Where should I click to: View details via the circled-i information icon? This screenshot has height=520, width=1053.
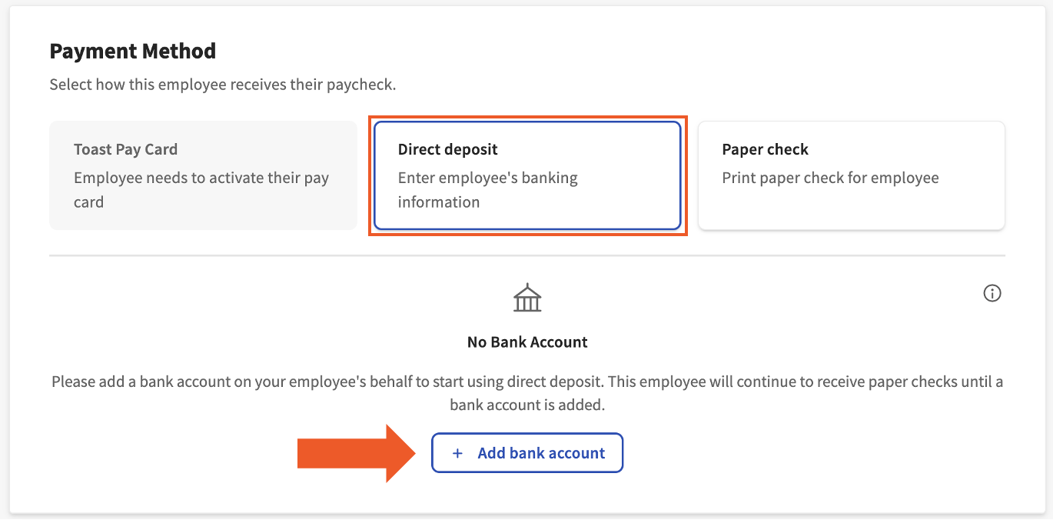coord(992,293)
